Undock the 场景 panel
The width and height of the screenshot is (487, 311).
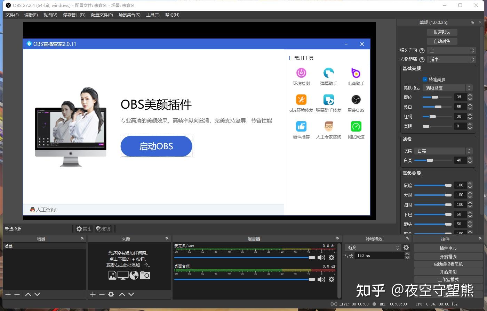[82, 239]
